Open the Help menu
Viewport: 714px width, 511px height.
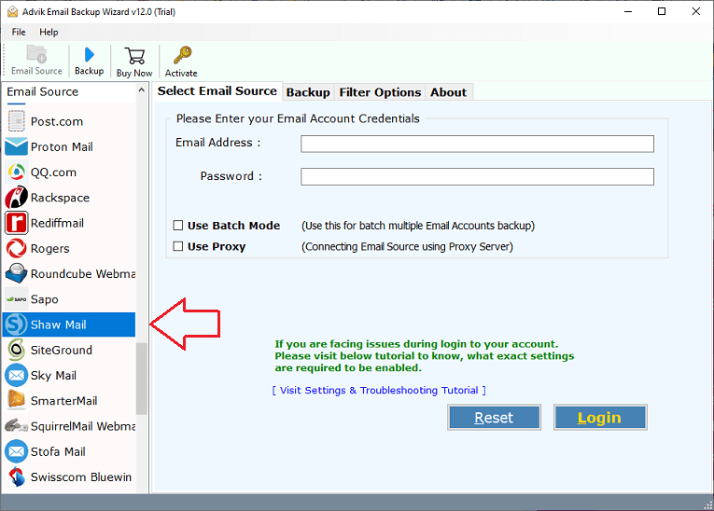(49, 32)
